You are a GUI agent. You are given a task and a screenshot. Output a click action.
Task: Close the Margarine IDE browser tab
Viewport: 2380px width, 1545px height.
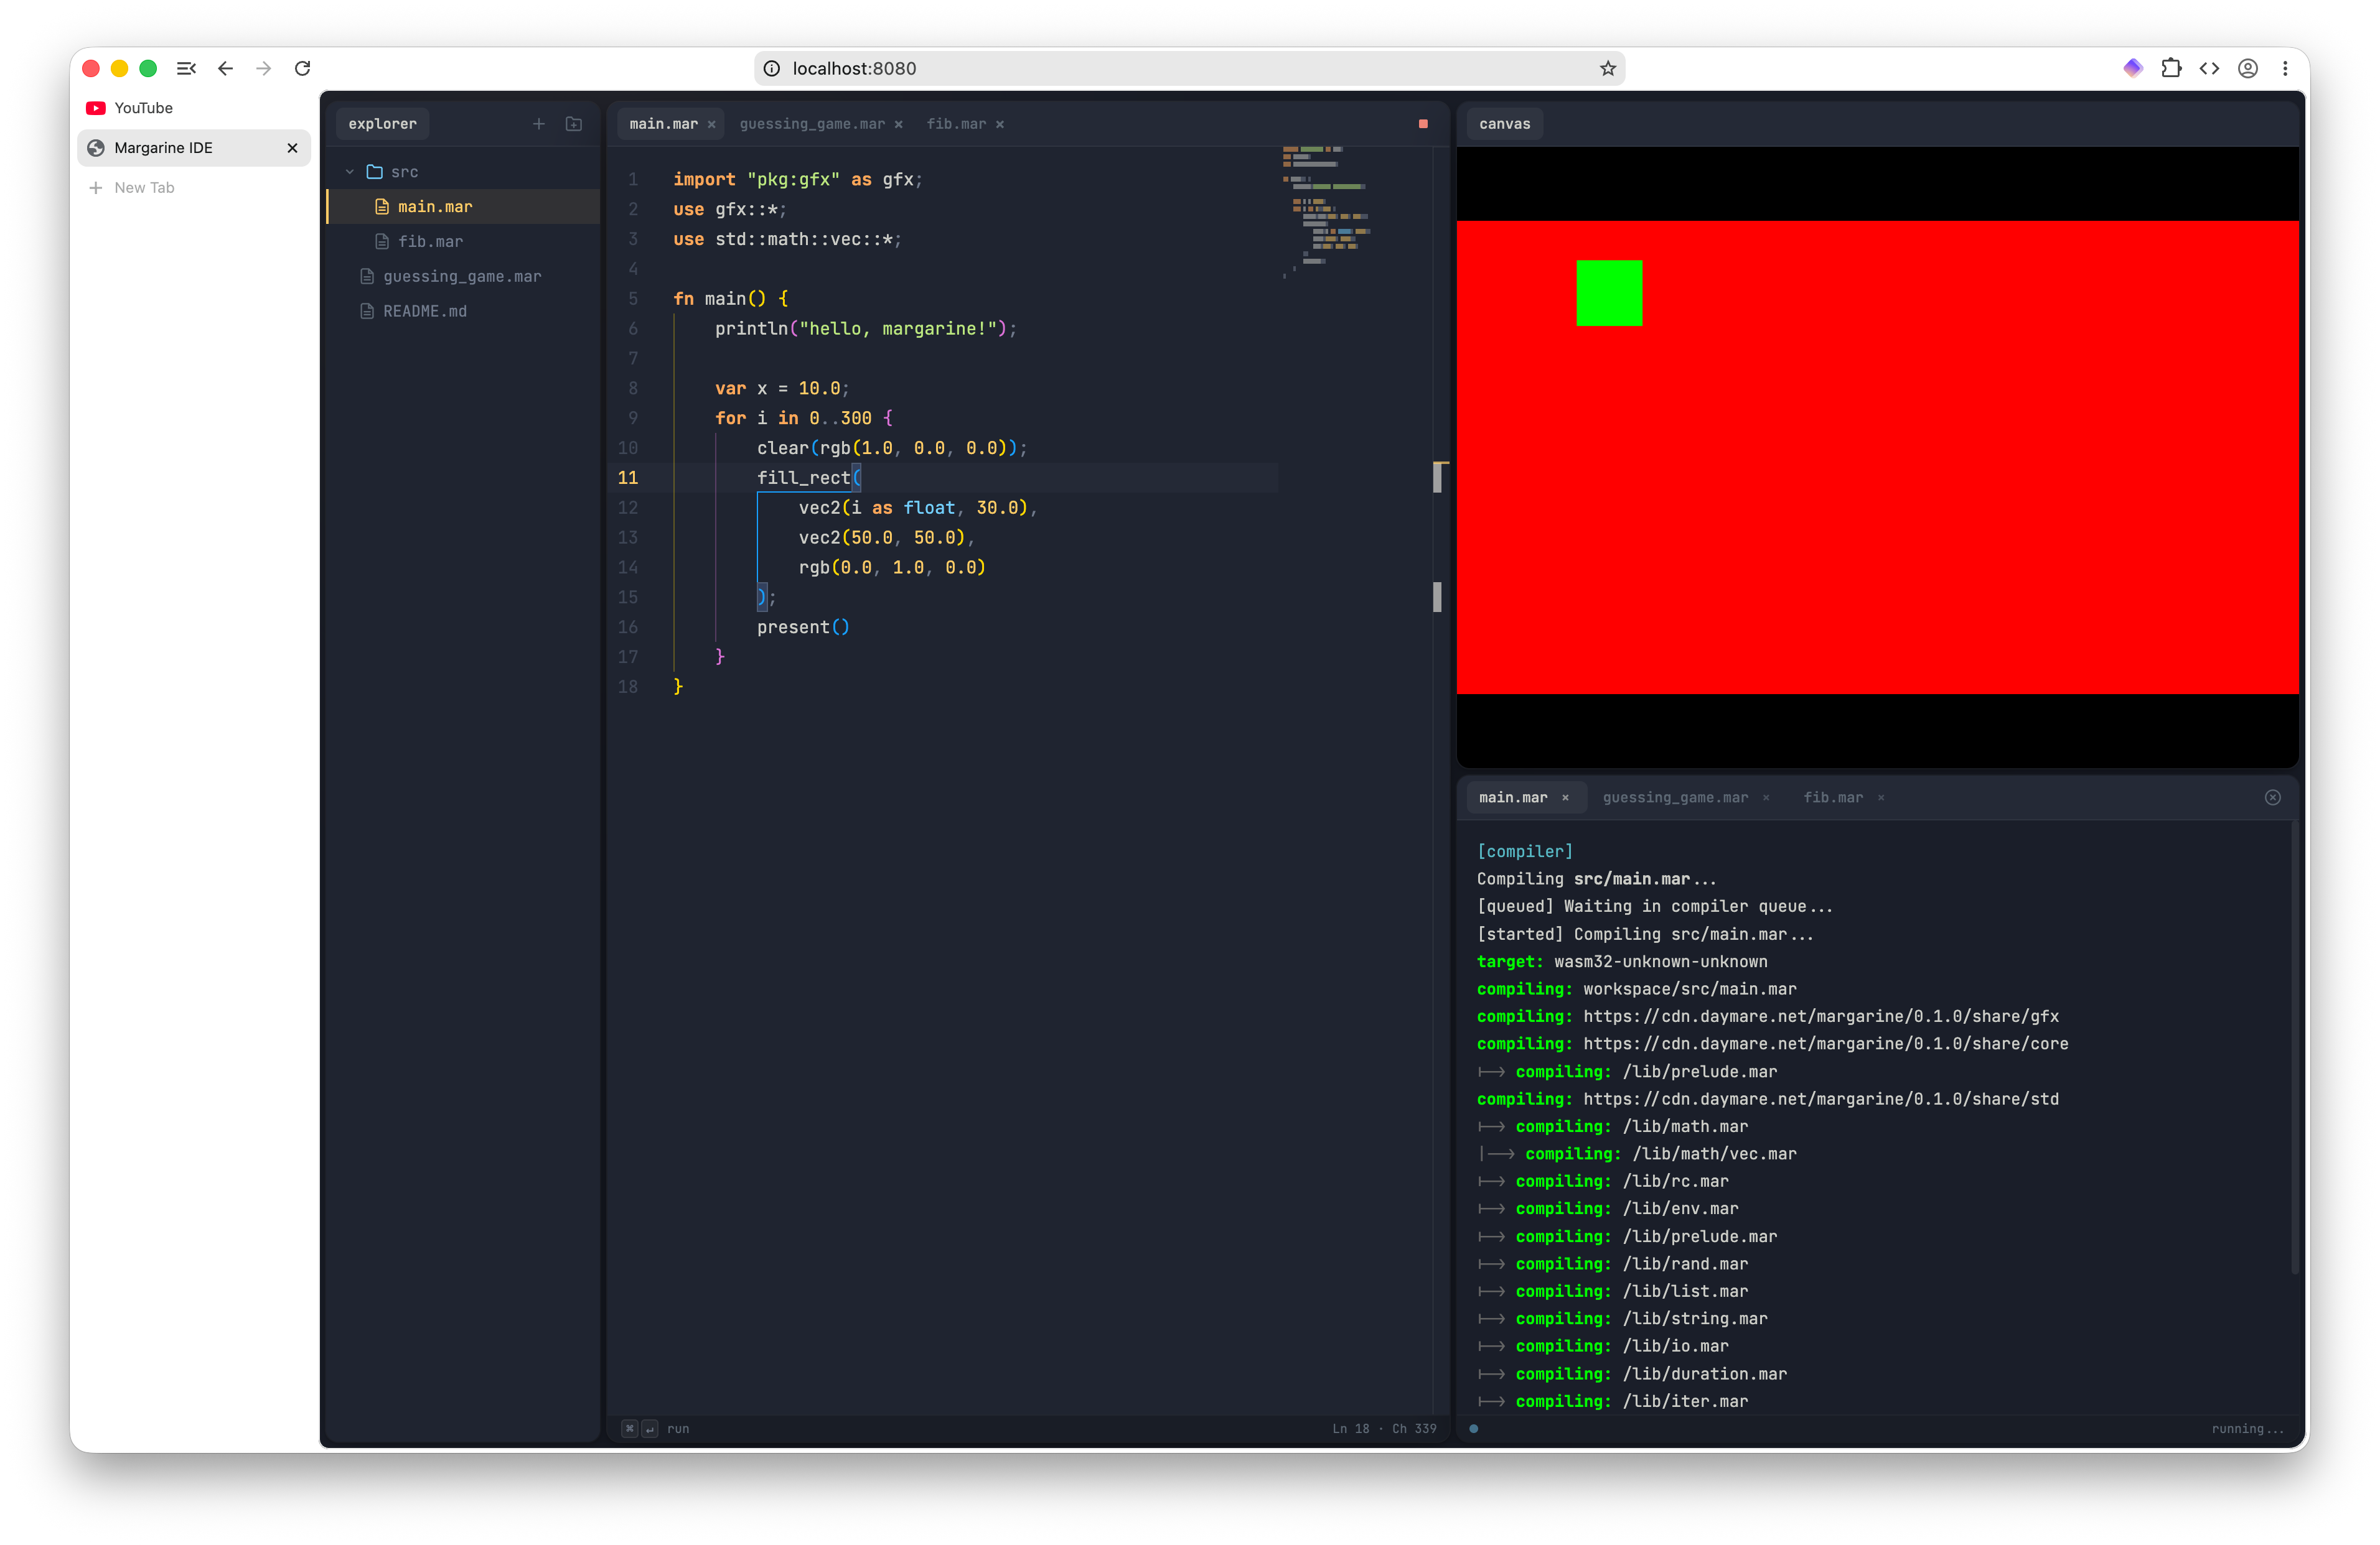pyautogui.click(x=293, y=148)
